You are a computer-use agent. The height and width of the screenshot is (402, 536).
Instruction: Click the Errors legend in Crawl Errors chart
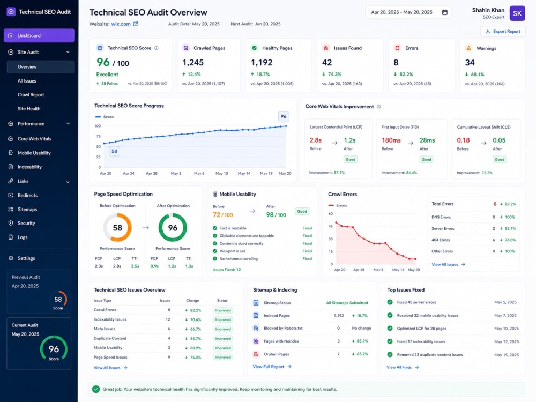click(x=337, y=205)
